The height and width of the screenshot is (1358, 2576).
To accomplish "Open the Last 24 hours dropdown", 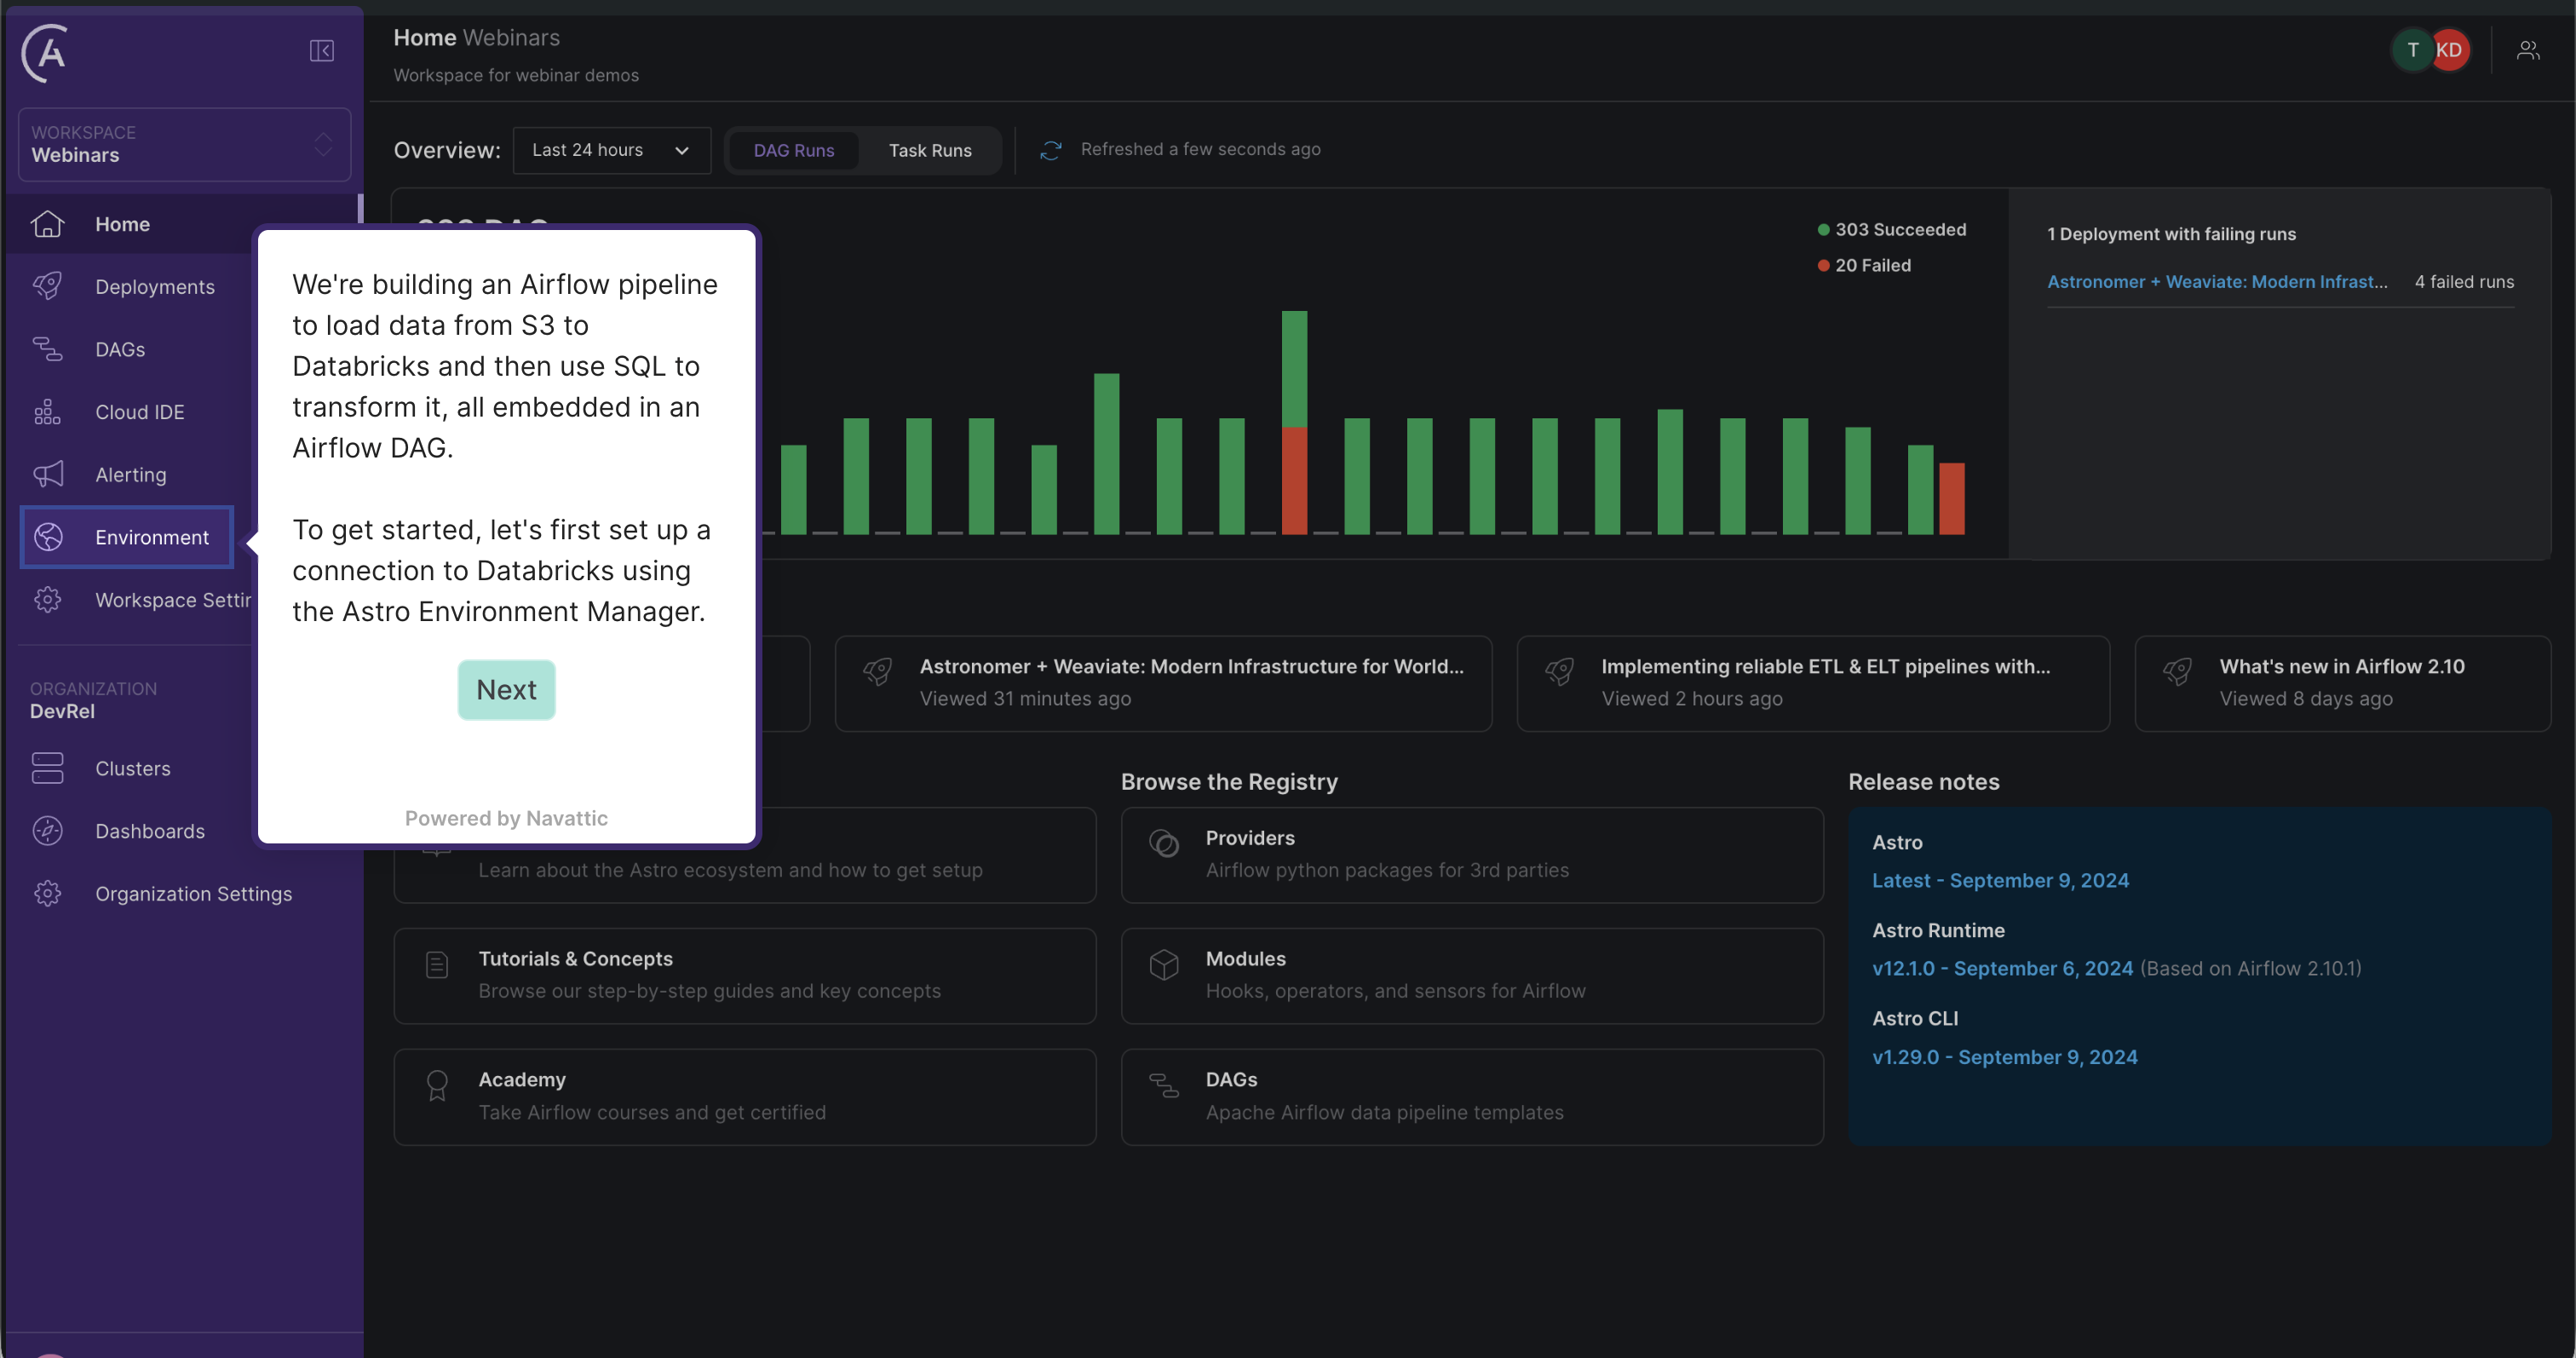I will coord(611,150).
